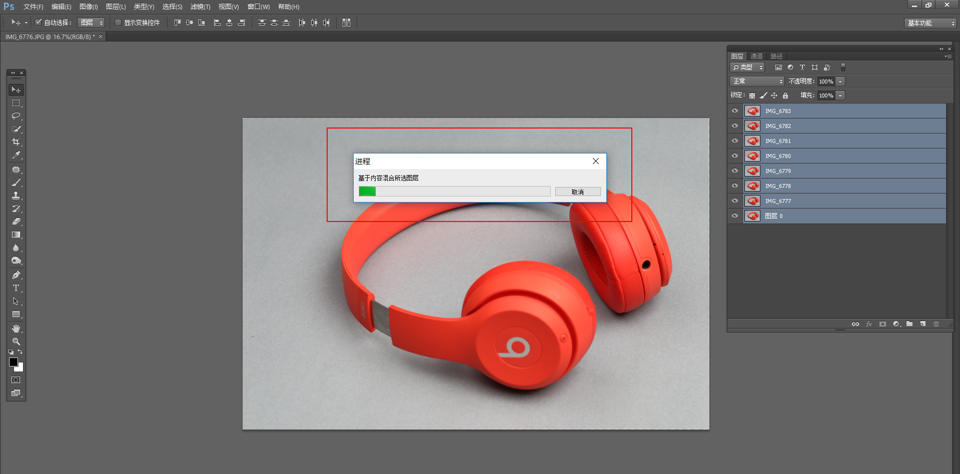The height and width of the screenshot is (474, 960).
Task: Open the Auto-Select target dropdown
Action: 91,22
